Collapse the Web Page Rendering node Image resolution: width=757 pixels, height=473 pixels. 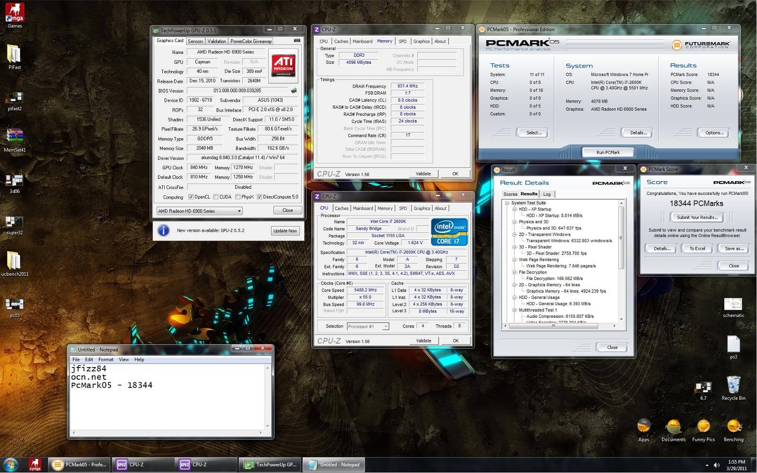click(514, 260)
